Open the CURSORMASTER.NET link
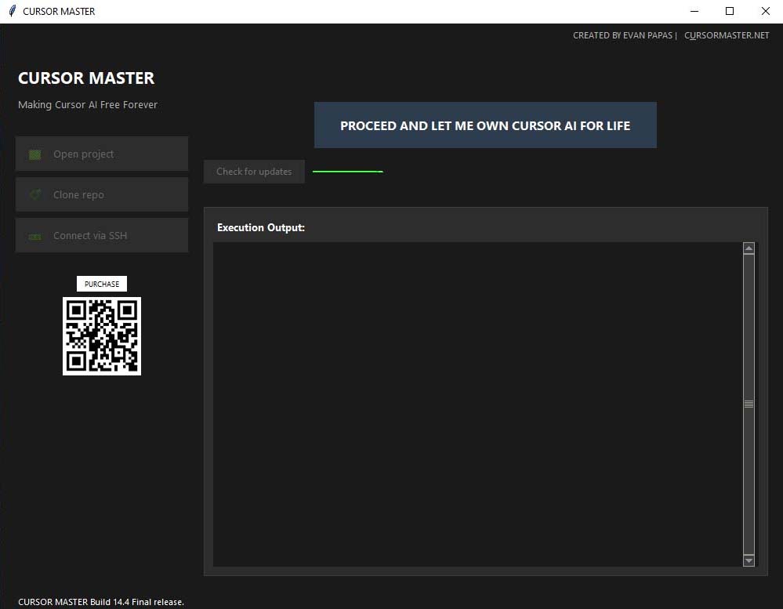 click(x=727, y=35)
